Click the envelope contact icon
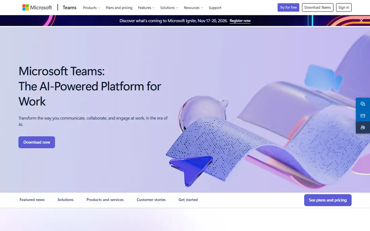The image size is (370, 231). point(363,115)
